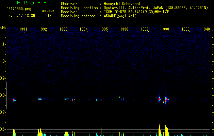Screen dimensions: 214x136
Task: Click the Receiving Location label
Action: 79,8
